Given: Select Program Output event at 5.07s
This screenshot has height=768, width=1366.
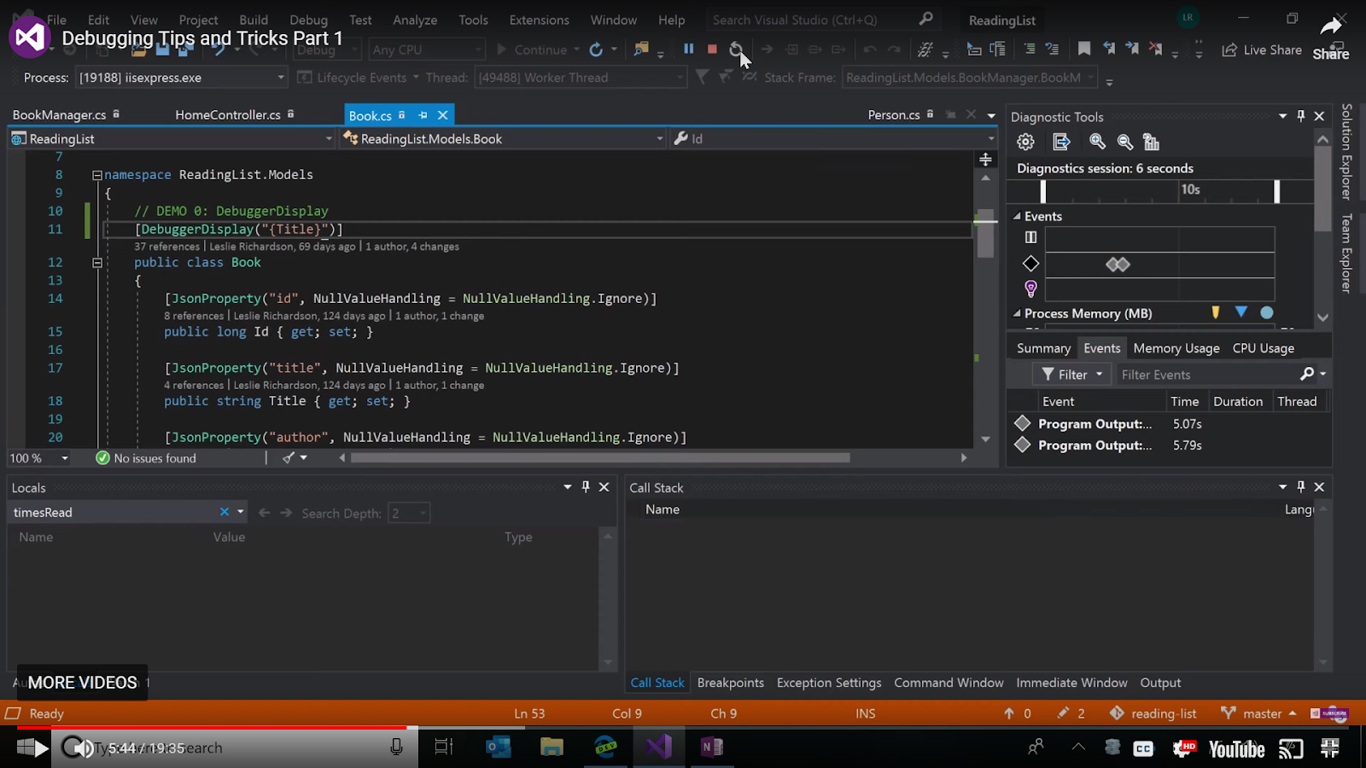Looking at the screenshot, I should (x=1170, y=424).
